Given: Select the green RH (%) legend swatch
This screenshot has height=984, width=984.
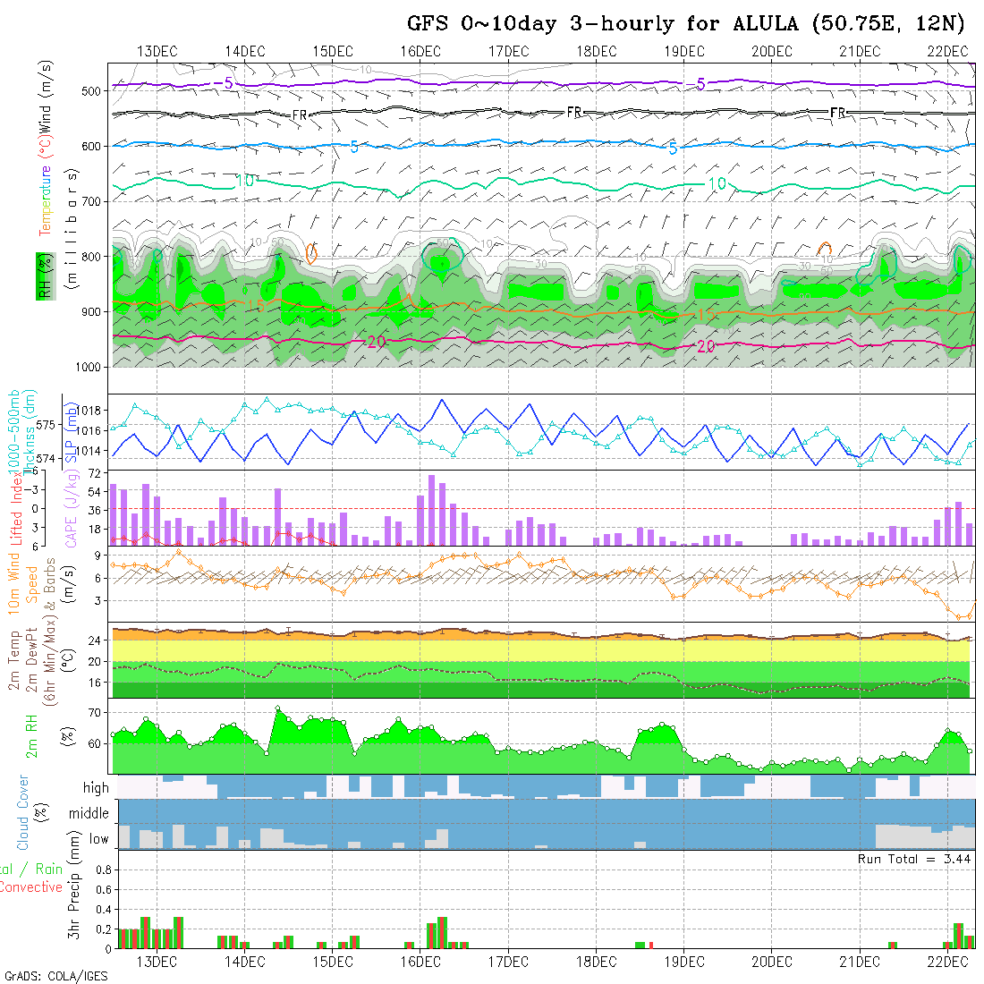Looking at the screenshot, I should pyautogui.click(x=41, y=288).
